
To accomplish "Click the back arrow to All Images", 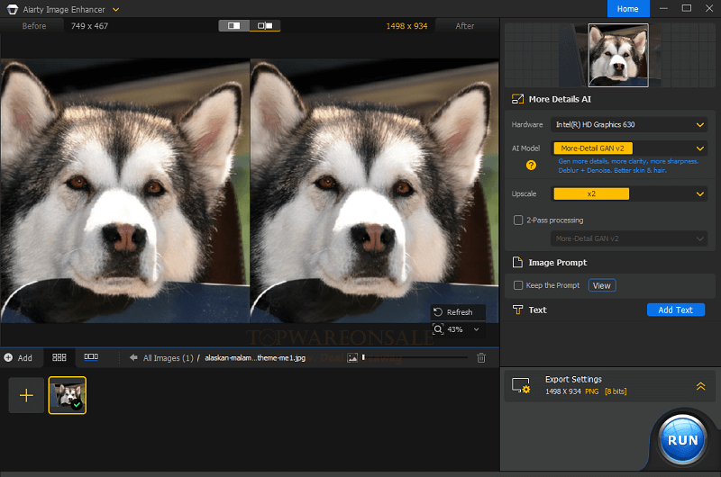I will tap(133, 357).
